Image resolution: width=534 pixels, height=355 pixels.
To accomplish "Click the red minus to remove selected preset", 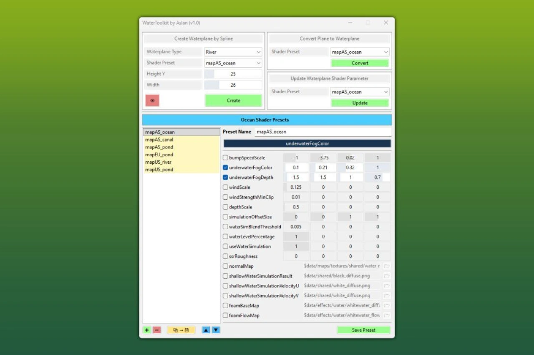I will pyautogui.click(x=157, y=330).
